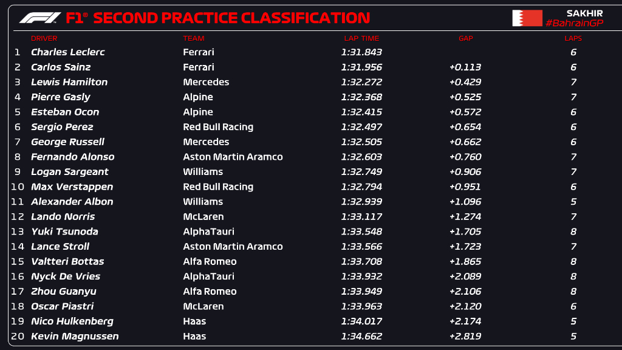The image size is (622, 350).
Task: Click Carlos Sainz driver name
Action: [x=61, y=67]
